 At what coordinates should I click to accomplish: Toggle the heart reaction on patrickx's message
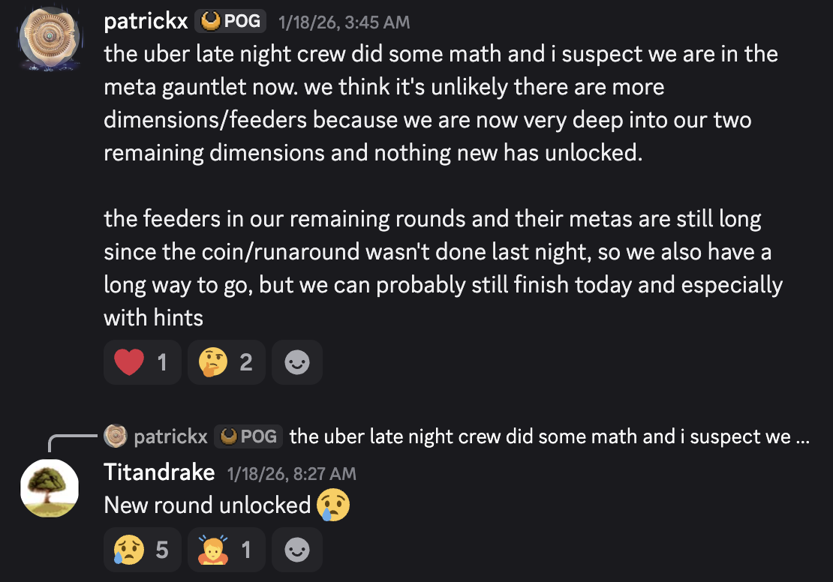pyautogui.click(x=142, y=361)
